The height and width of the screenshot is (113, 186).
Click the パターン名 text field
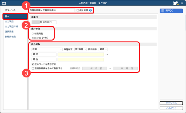[52, 10]
